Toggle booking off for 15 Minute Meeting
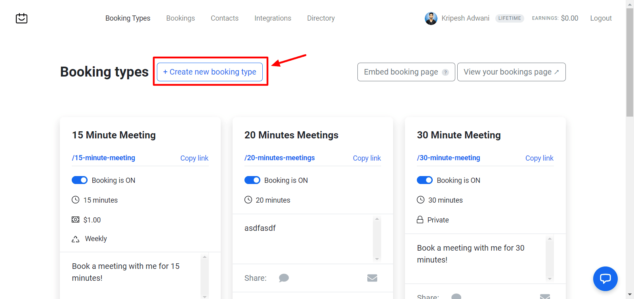This screenshot has height=299, width=634. (80, 180)
